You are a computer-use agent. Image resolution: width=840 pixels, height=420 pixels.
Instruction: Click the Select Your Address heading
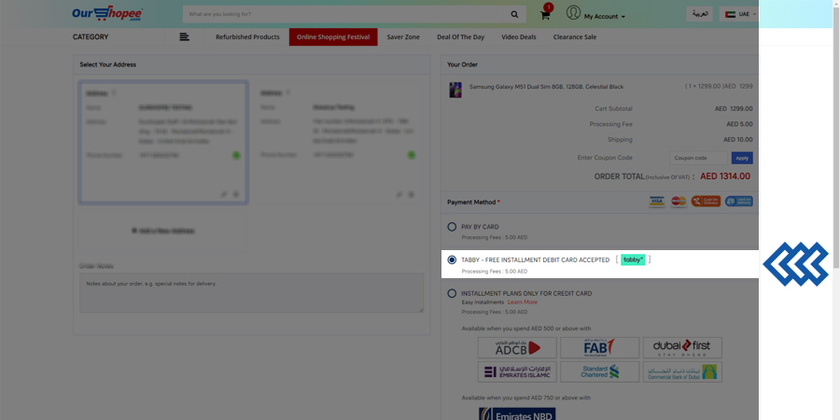pyautogui.click(x=107, y=64)
